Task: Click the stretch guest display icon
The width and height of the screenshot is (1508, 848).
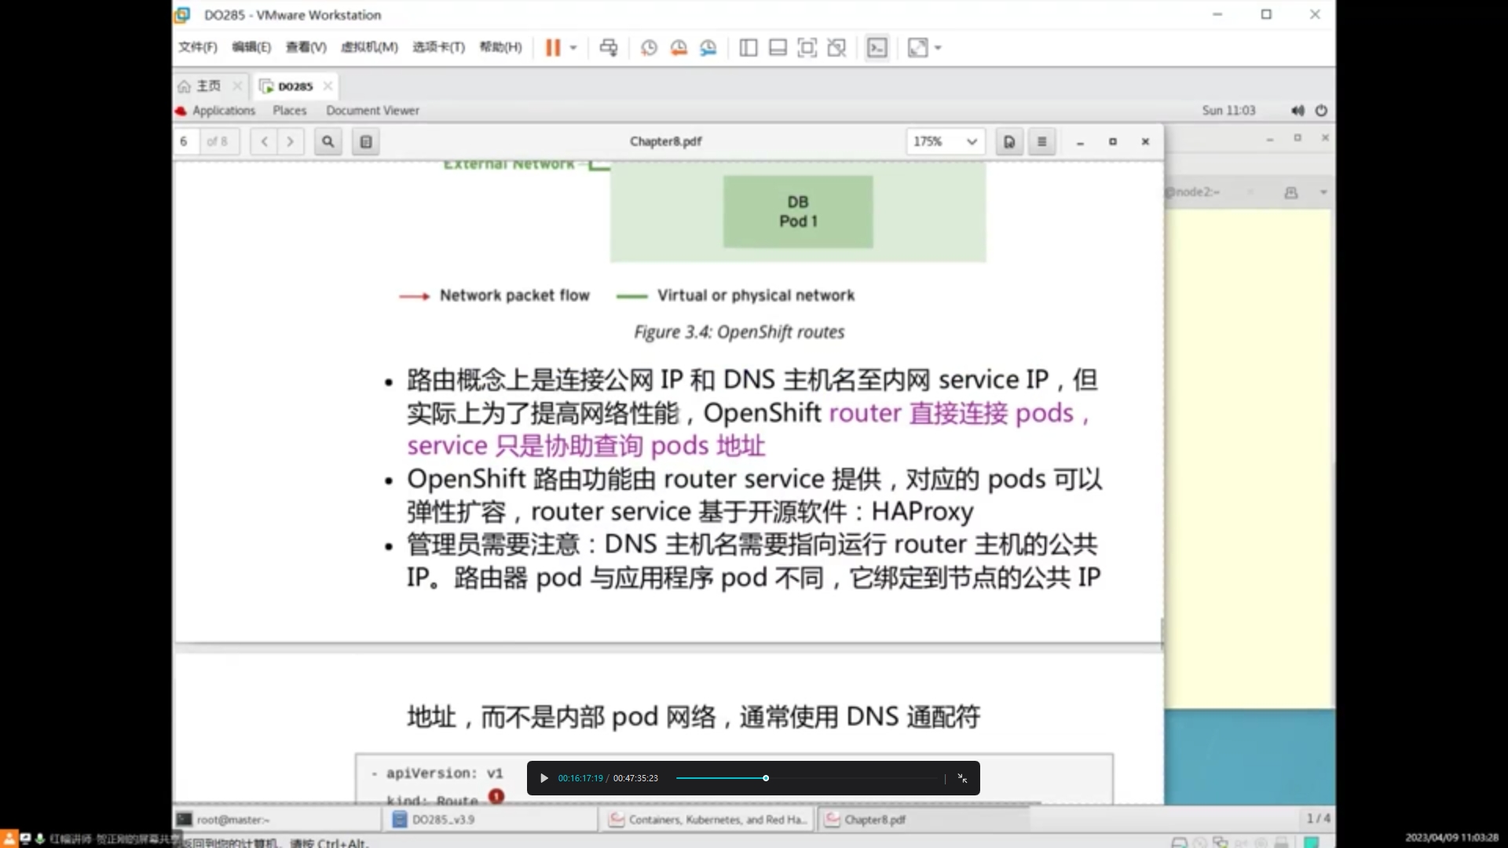Action: pos(917,48)
